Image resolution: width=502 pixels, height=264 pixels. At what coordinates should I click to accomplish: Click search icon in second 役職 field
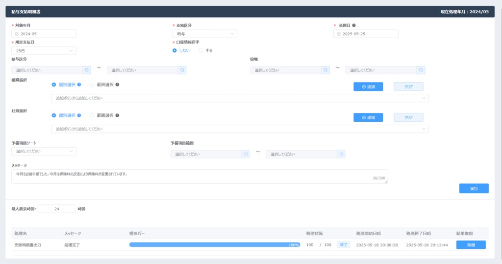[421, 70]
